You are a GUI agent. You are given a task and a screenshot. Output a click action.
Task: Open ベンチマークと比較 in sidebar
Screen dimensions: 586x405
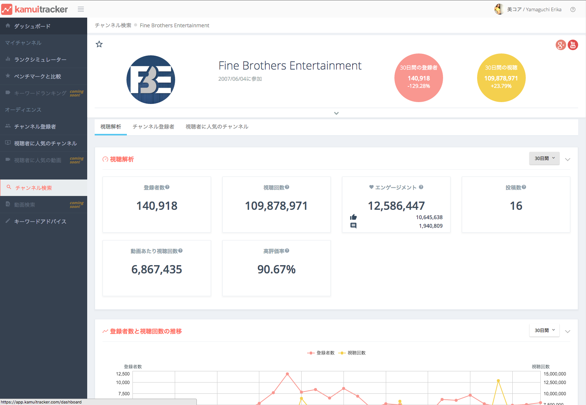43,76
